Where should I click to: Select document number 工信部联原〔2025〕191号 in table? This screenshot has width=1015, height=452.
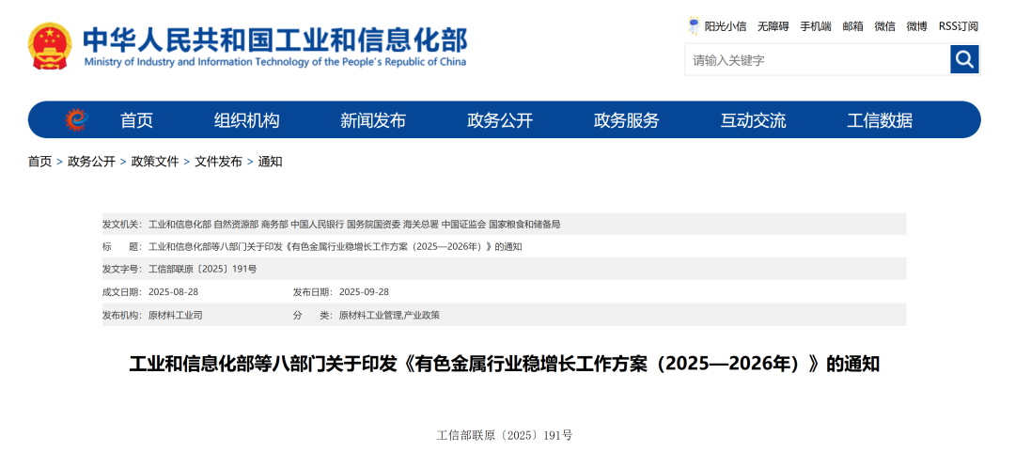pos(203,269)
